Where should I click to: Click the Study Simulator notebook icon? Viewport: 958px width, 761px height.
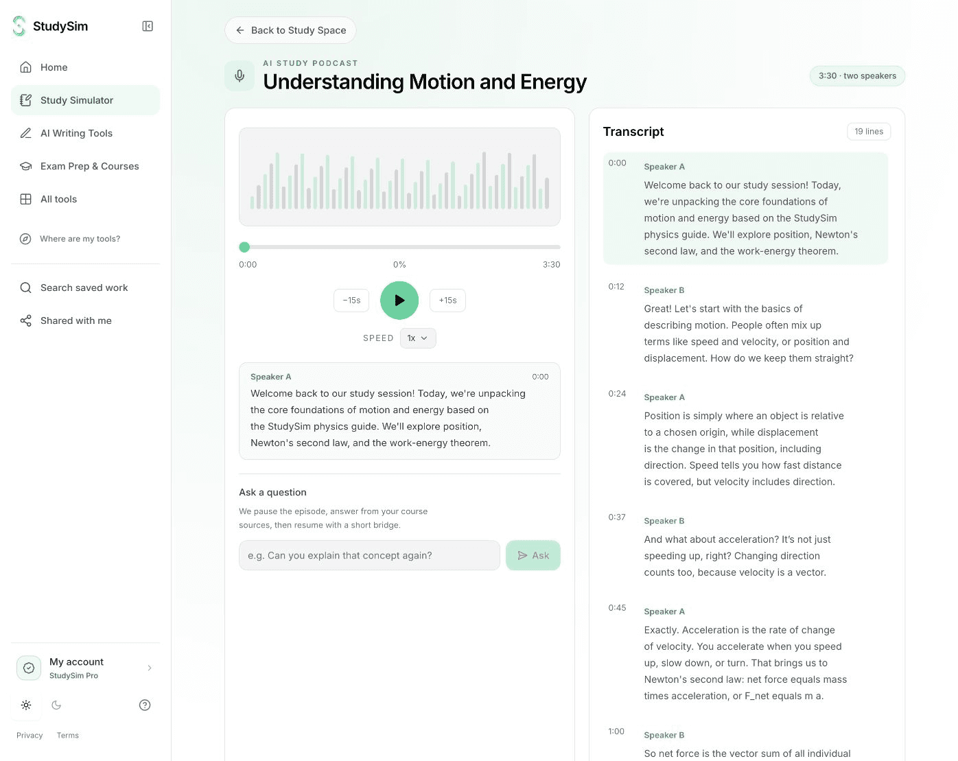(x=25, y=100)
